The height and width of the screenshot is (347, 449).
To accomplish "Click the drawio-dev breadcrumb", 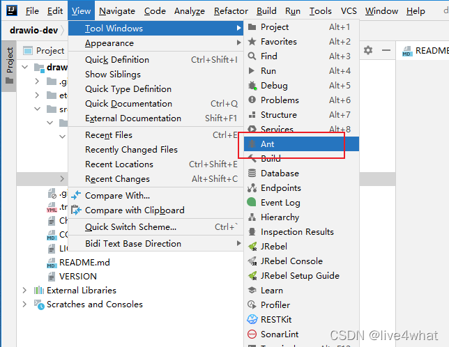I will tap(33, 30).
